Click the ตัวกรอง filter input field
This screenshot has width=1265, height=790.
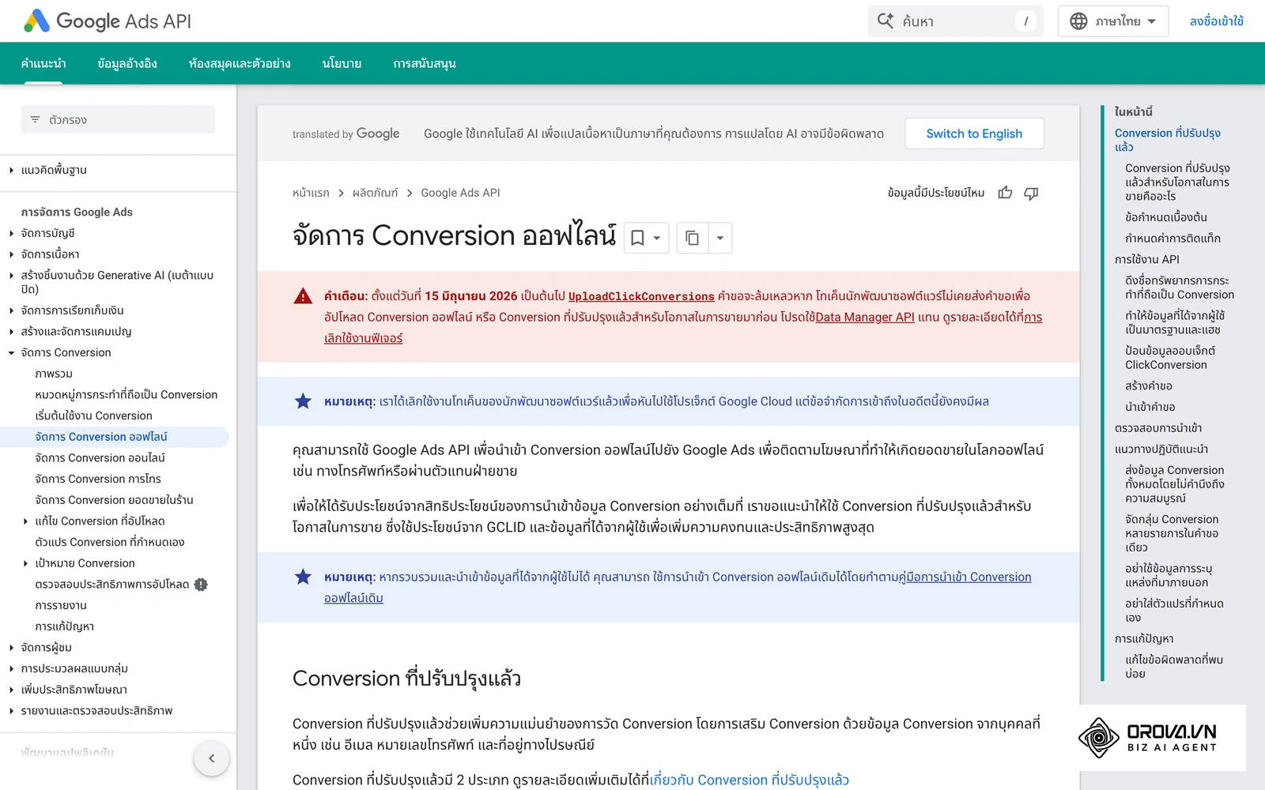click(118, 119)
